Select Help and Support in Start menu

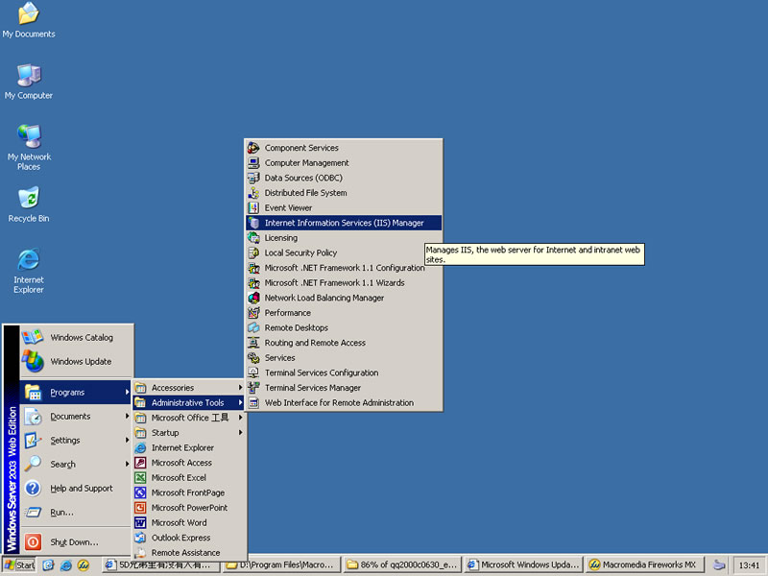point(77,488)
